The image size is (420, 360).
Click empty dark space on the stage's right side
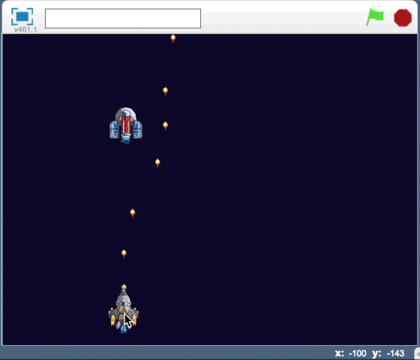tap(308, 187)
